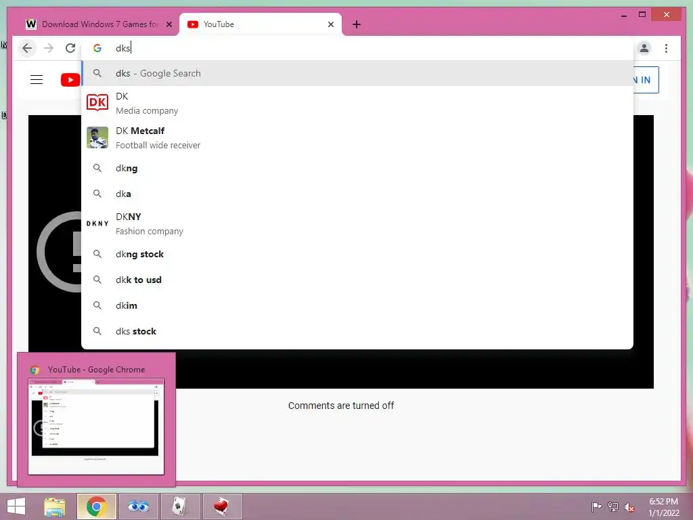Click the YouTube logo
Screen dimensions: 693x520
coord(70,80)
